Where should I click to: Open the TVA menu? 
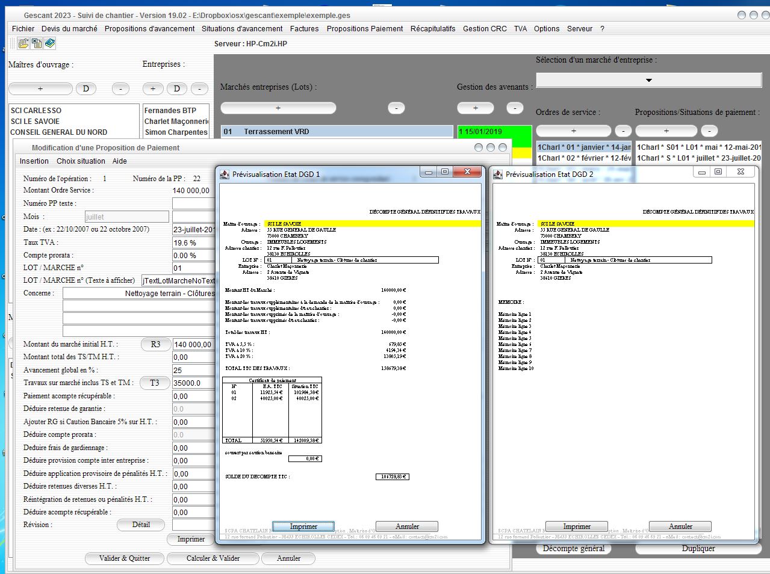(x=520, y=28)
